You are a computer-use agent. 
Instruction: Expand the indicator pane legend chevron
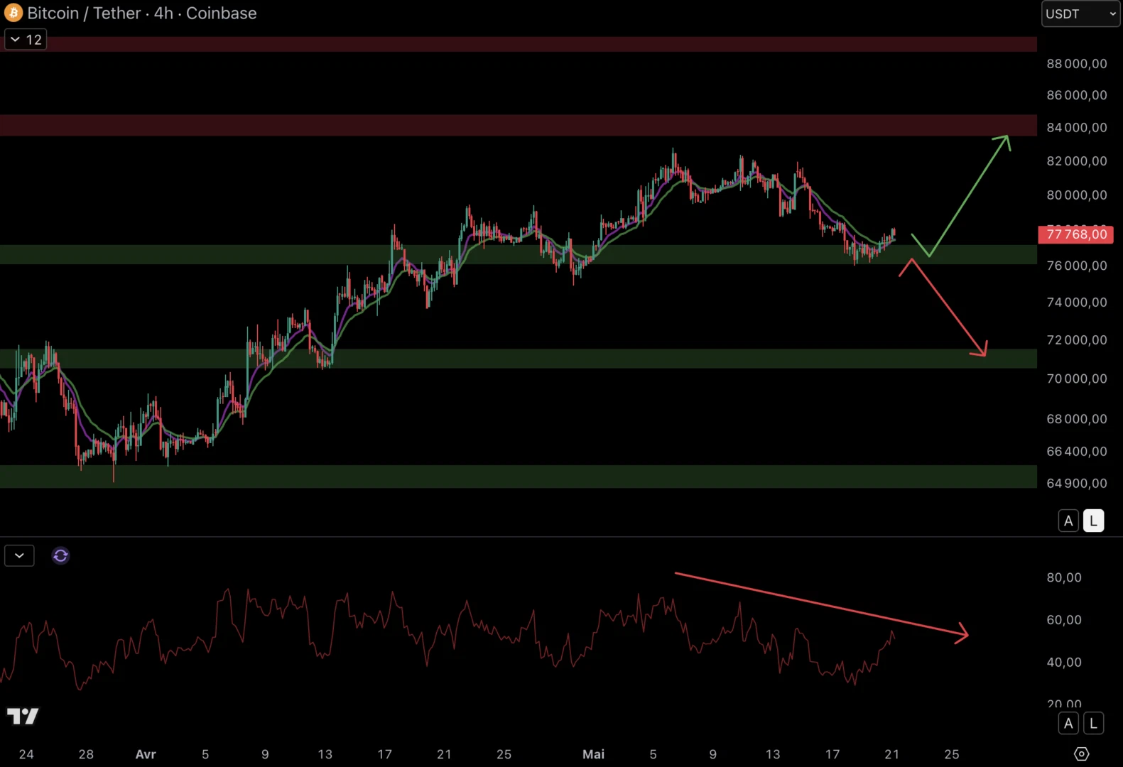(19, 555)
